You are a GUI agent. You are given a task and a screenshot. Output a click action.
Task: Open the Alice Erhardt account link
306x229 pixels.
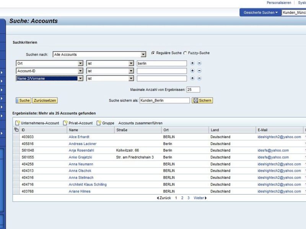[x=79, y=137]
